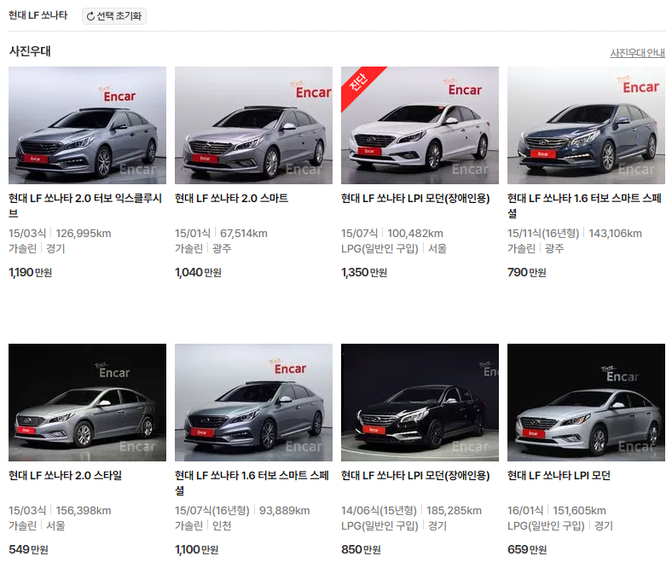Open the 2.0 스타일 car photo
672x574 pixels.
click(x=88, y=403)
